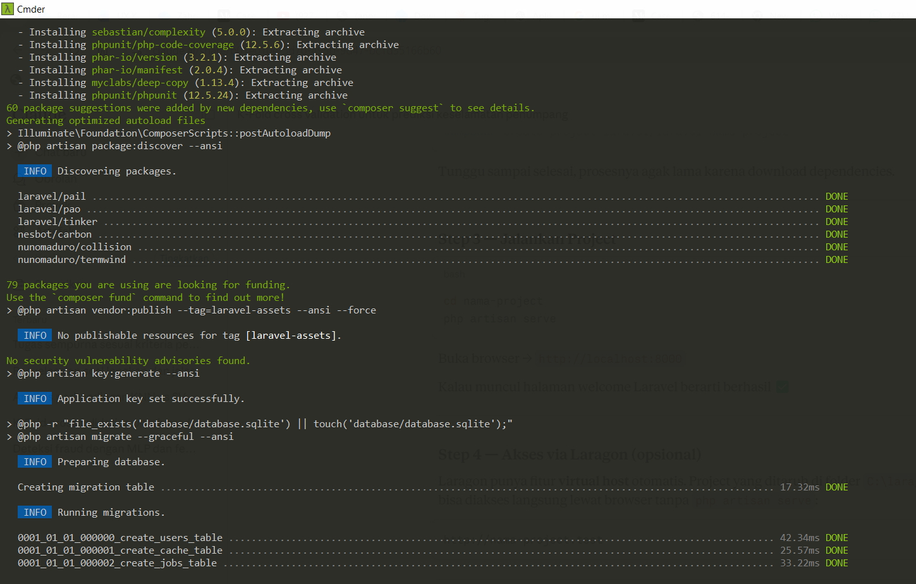Click 'Generating optimized autoload files' line
The width and height of the screenshot is (916, 584).
point(106,121)
